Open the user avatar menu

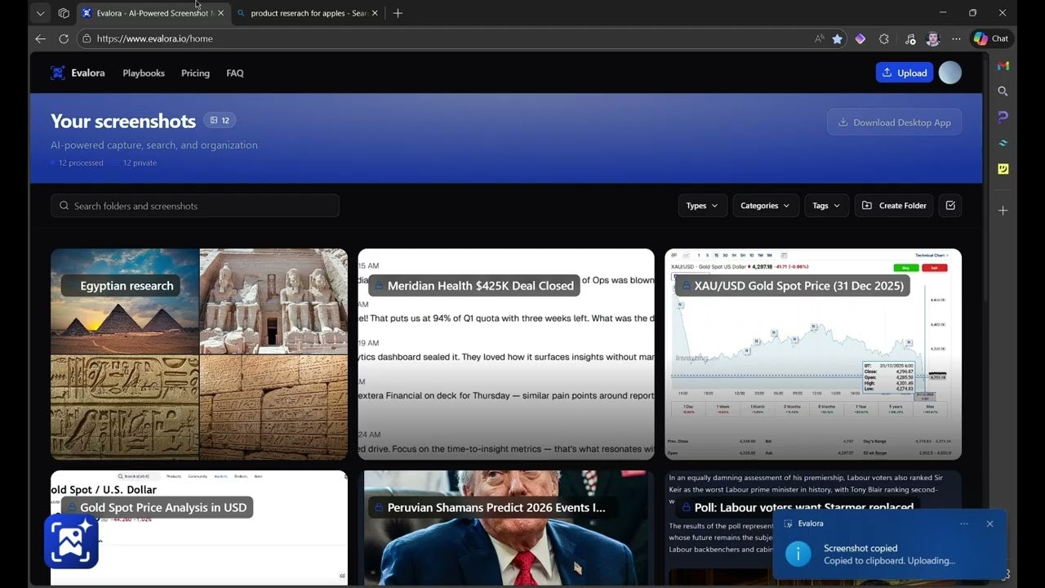pos(949,73)
